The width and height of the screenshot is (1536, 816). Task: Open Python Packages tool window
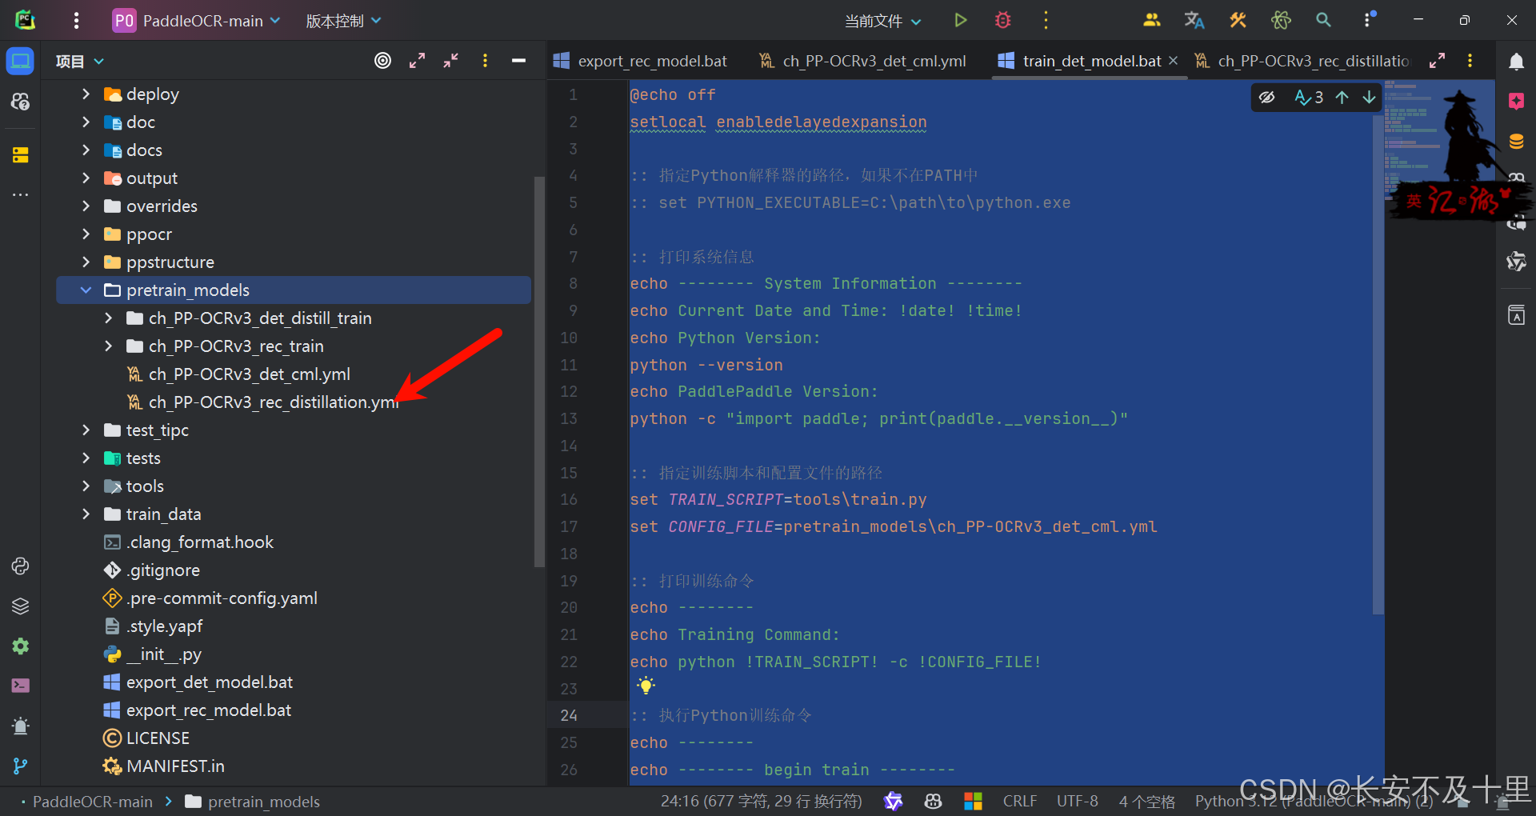pyautogui.click(x=21, y=606)
